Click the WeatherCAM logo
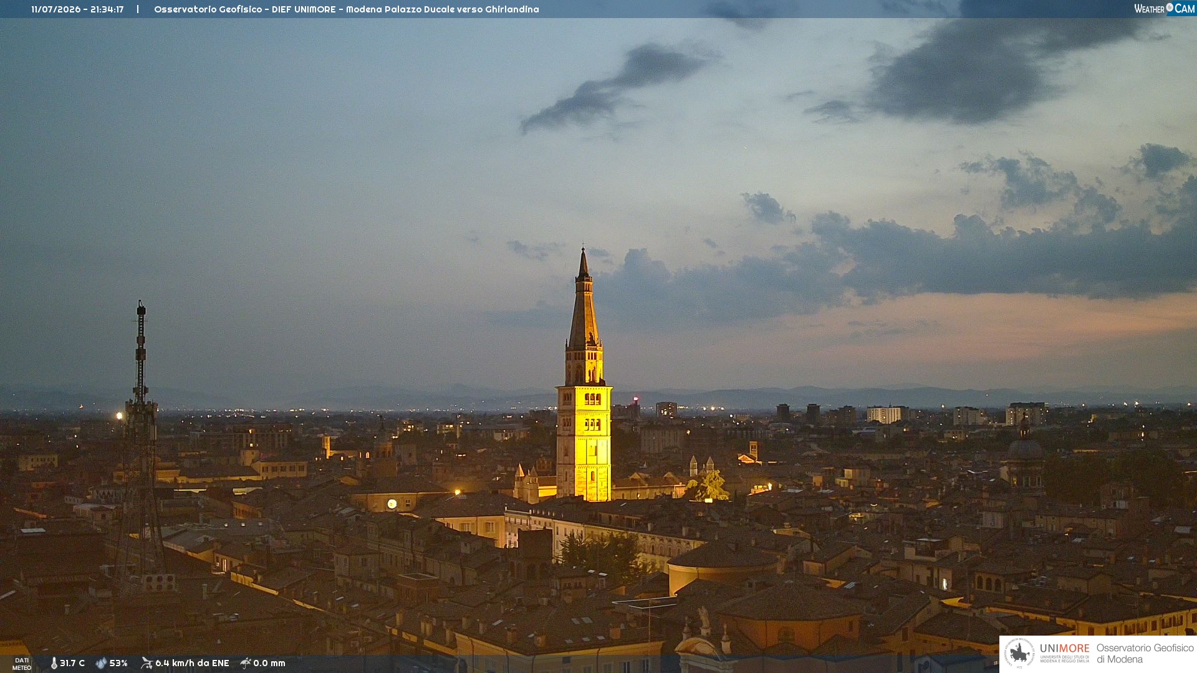Viewport: 1197px width, 673px height. tap(1164, 8)
